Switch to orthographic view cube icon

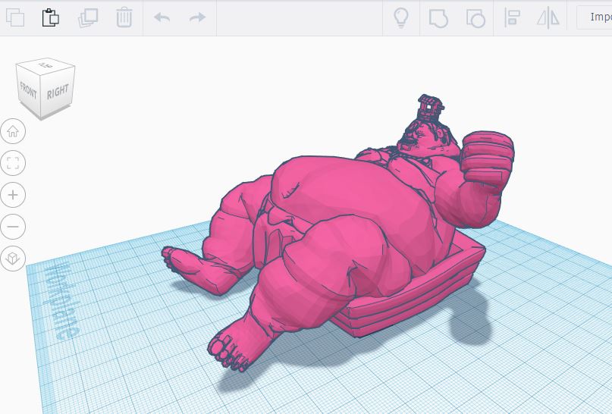click(13, 259)
